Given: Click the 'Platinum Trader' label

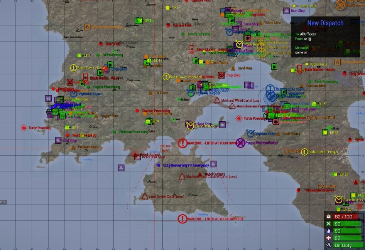Looking at the screenshot, I should (x=161, y=114).
